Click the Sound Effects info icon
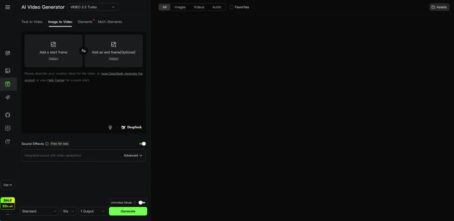454x221 pixels. pyautogui.click(x=47, y=144)
